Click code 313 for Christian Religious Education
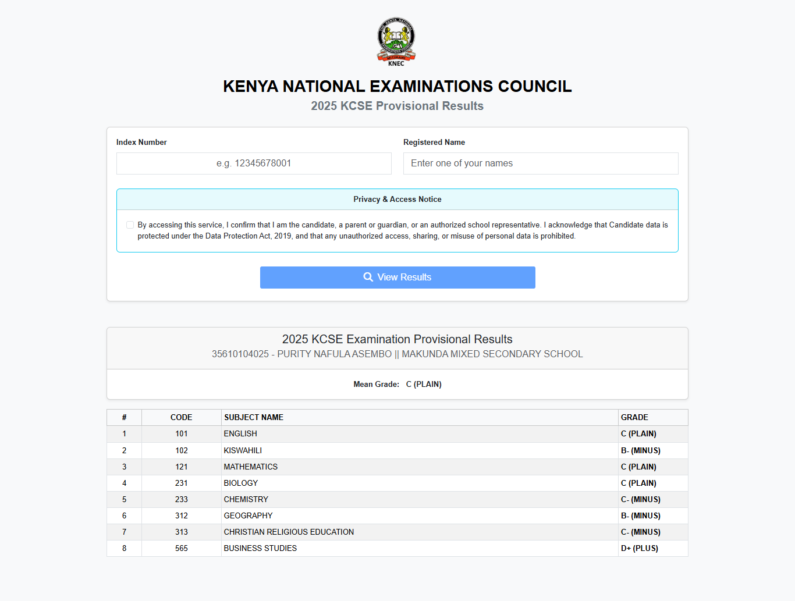795x601 pixels. [181, 532]
